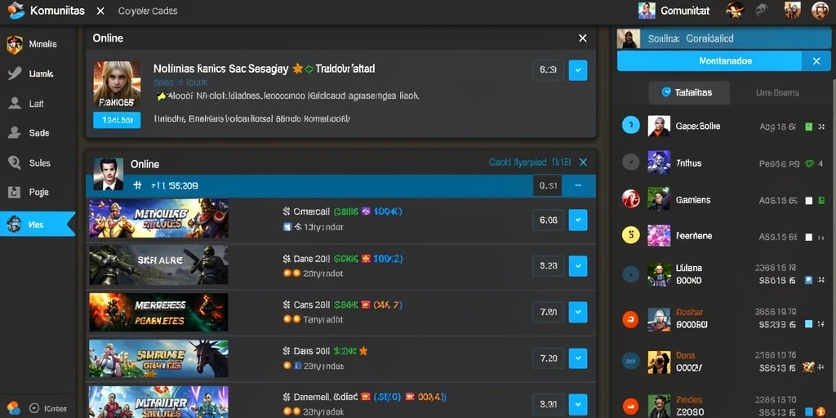Open the magnifier Sules search icon
836x418 pixels.
pos(15,162)
